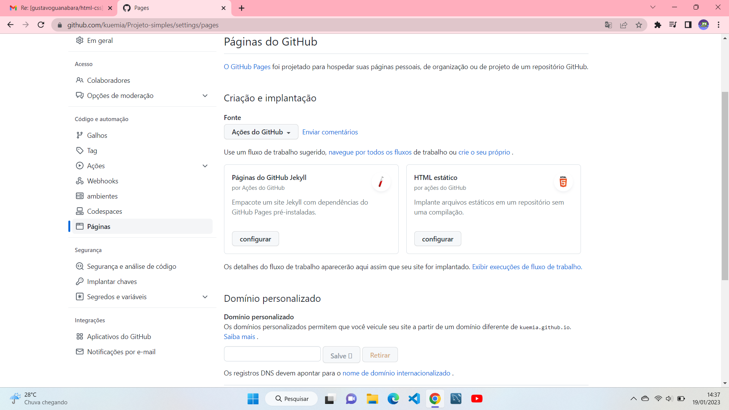Select the Galhos branch icon
Screen dimensions: 729x410
click(79, 135)
